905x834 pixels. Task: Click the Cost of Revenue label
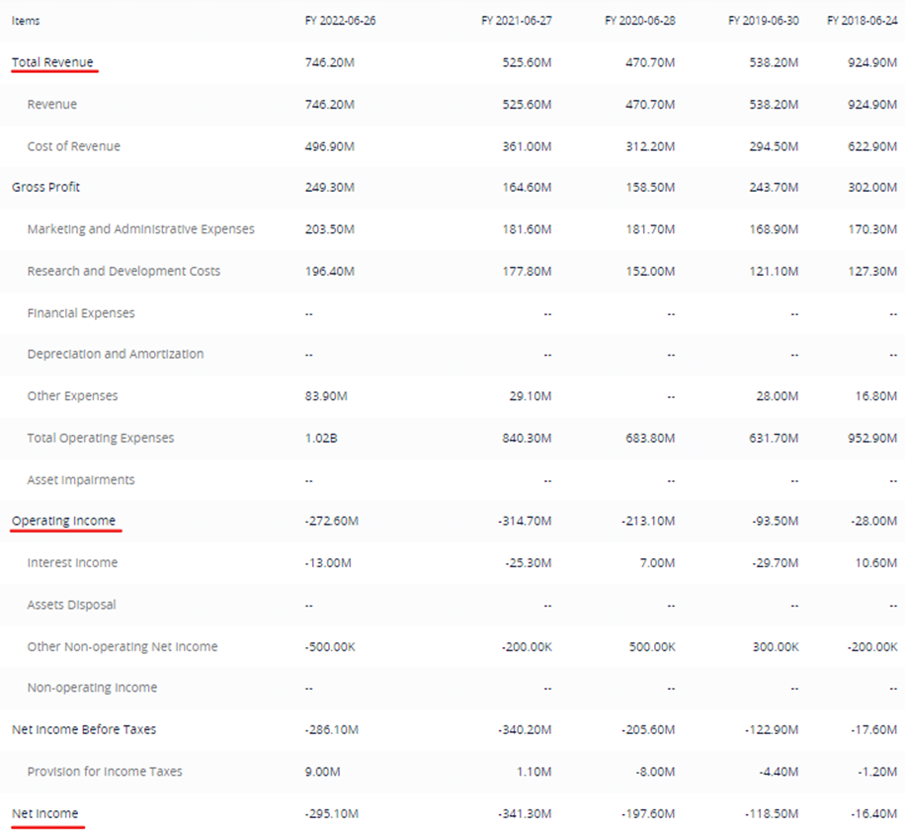[x=74, y=146]
